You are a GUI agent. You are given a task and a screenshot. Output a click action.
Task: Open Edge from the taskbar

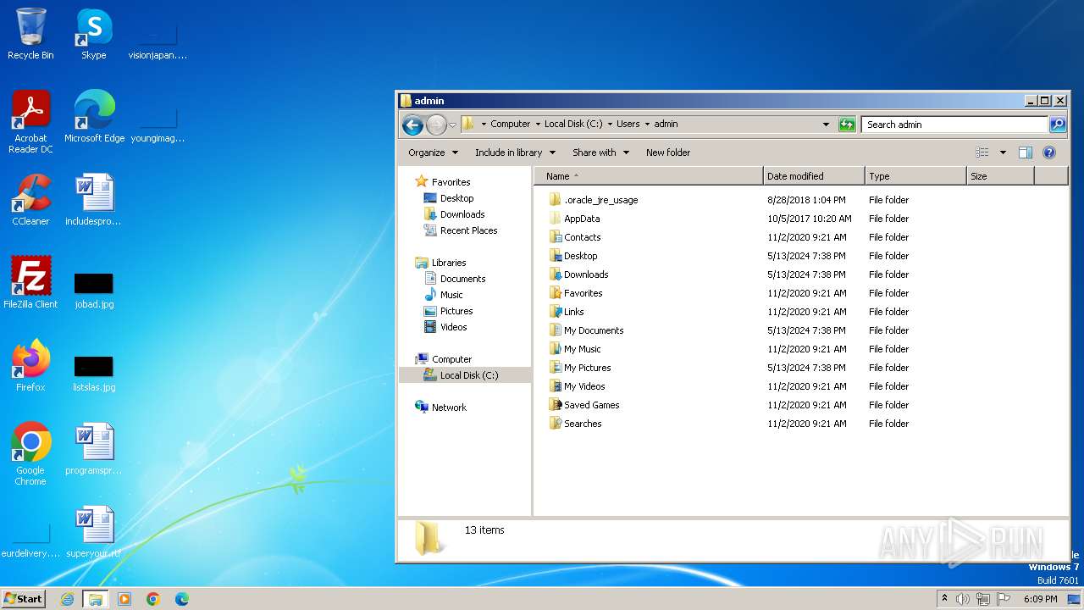(182, 599)
